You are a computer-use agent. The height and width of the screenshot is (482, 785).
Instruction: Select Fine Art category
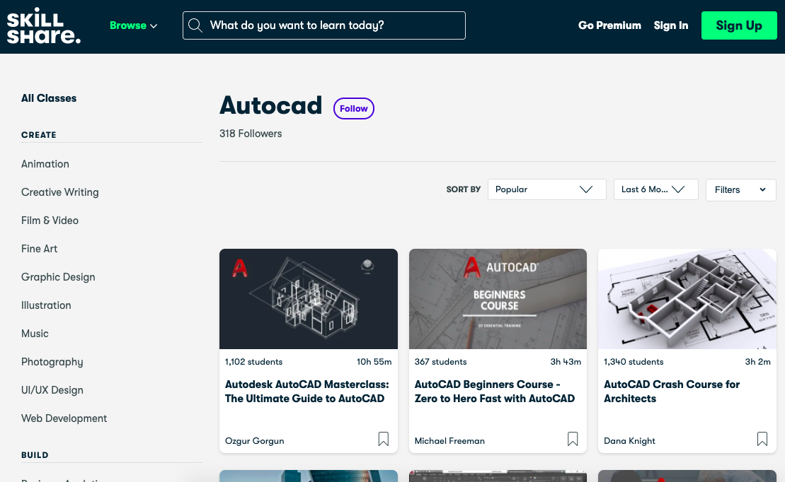pos(39,249)
